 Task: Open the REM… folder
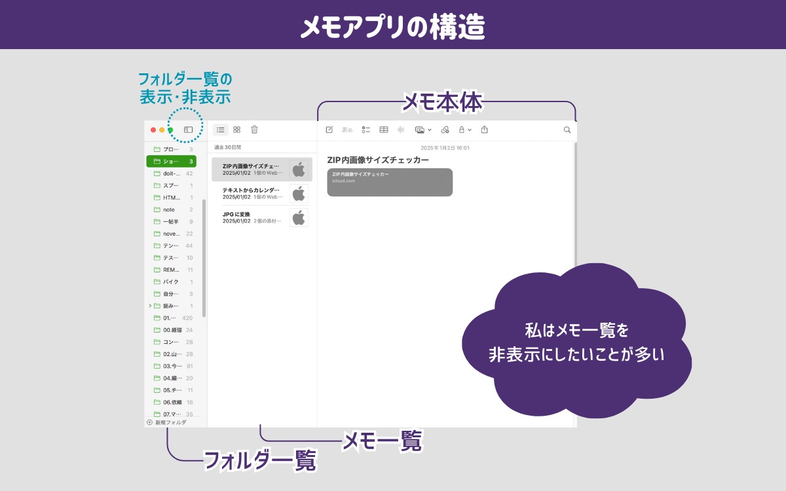point(172,269)
